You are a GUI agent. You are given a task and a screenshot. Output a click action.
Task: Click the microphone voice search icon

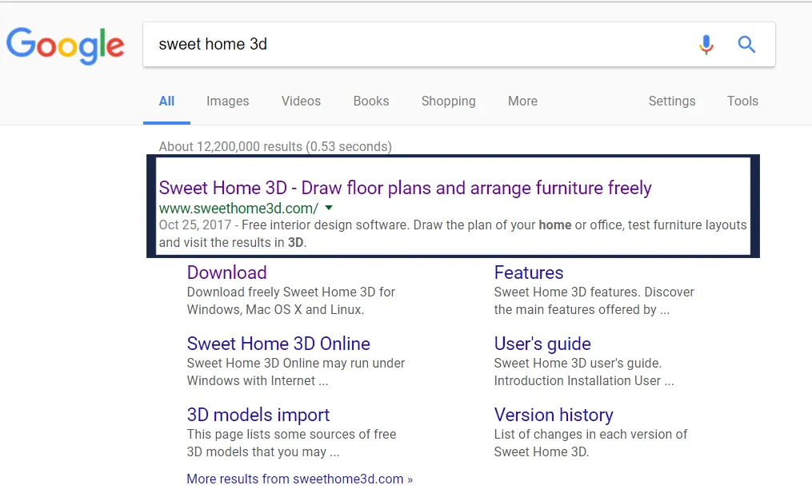click(x=706, y=45)
